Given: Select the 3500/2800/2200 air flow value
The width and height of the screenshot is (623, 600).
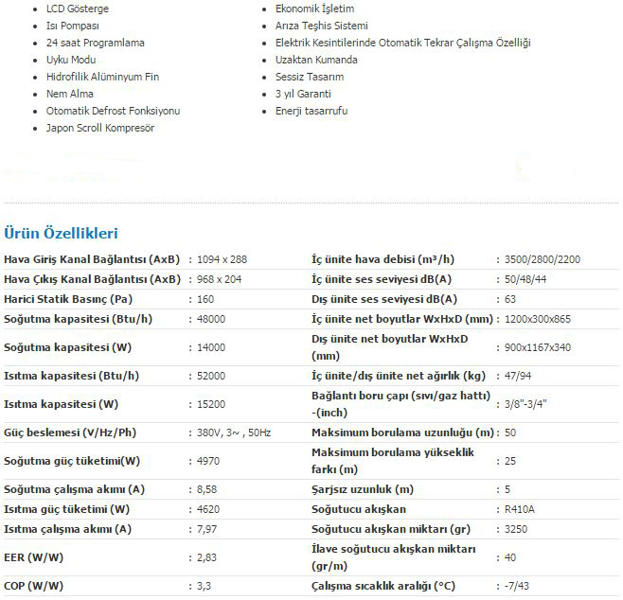Looking at the screenshot, I should (543, 259).
